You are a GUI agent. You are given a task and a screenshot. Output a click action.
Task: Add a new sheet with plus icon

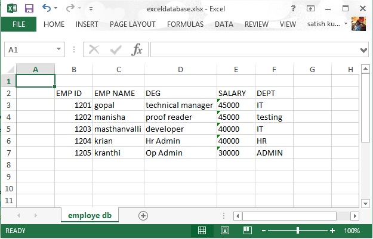[x=143, y=215]
